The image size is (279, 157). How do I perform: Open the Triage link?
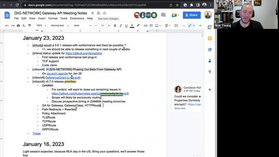coord(37,133)
